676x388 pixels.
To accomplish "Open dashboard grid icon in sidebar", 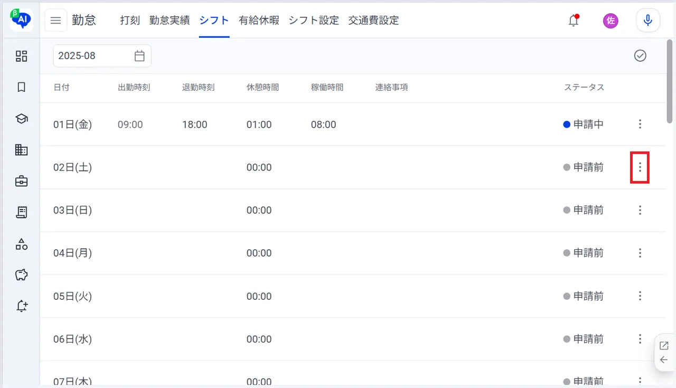I will coord(21,56).
